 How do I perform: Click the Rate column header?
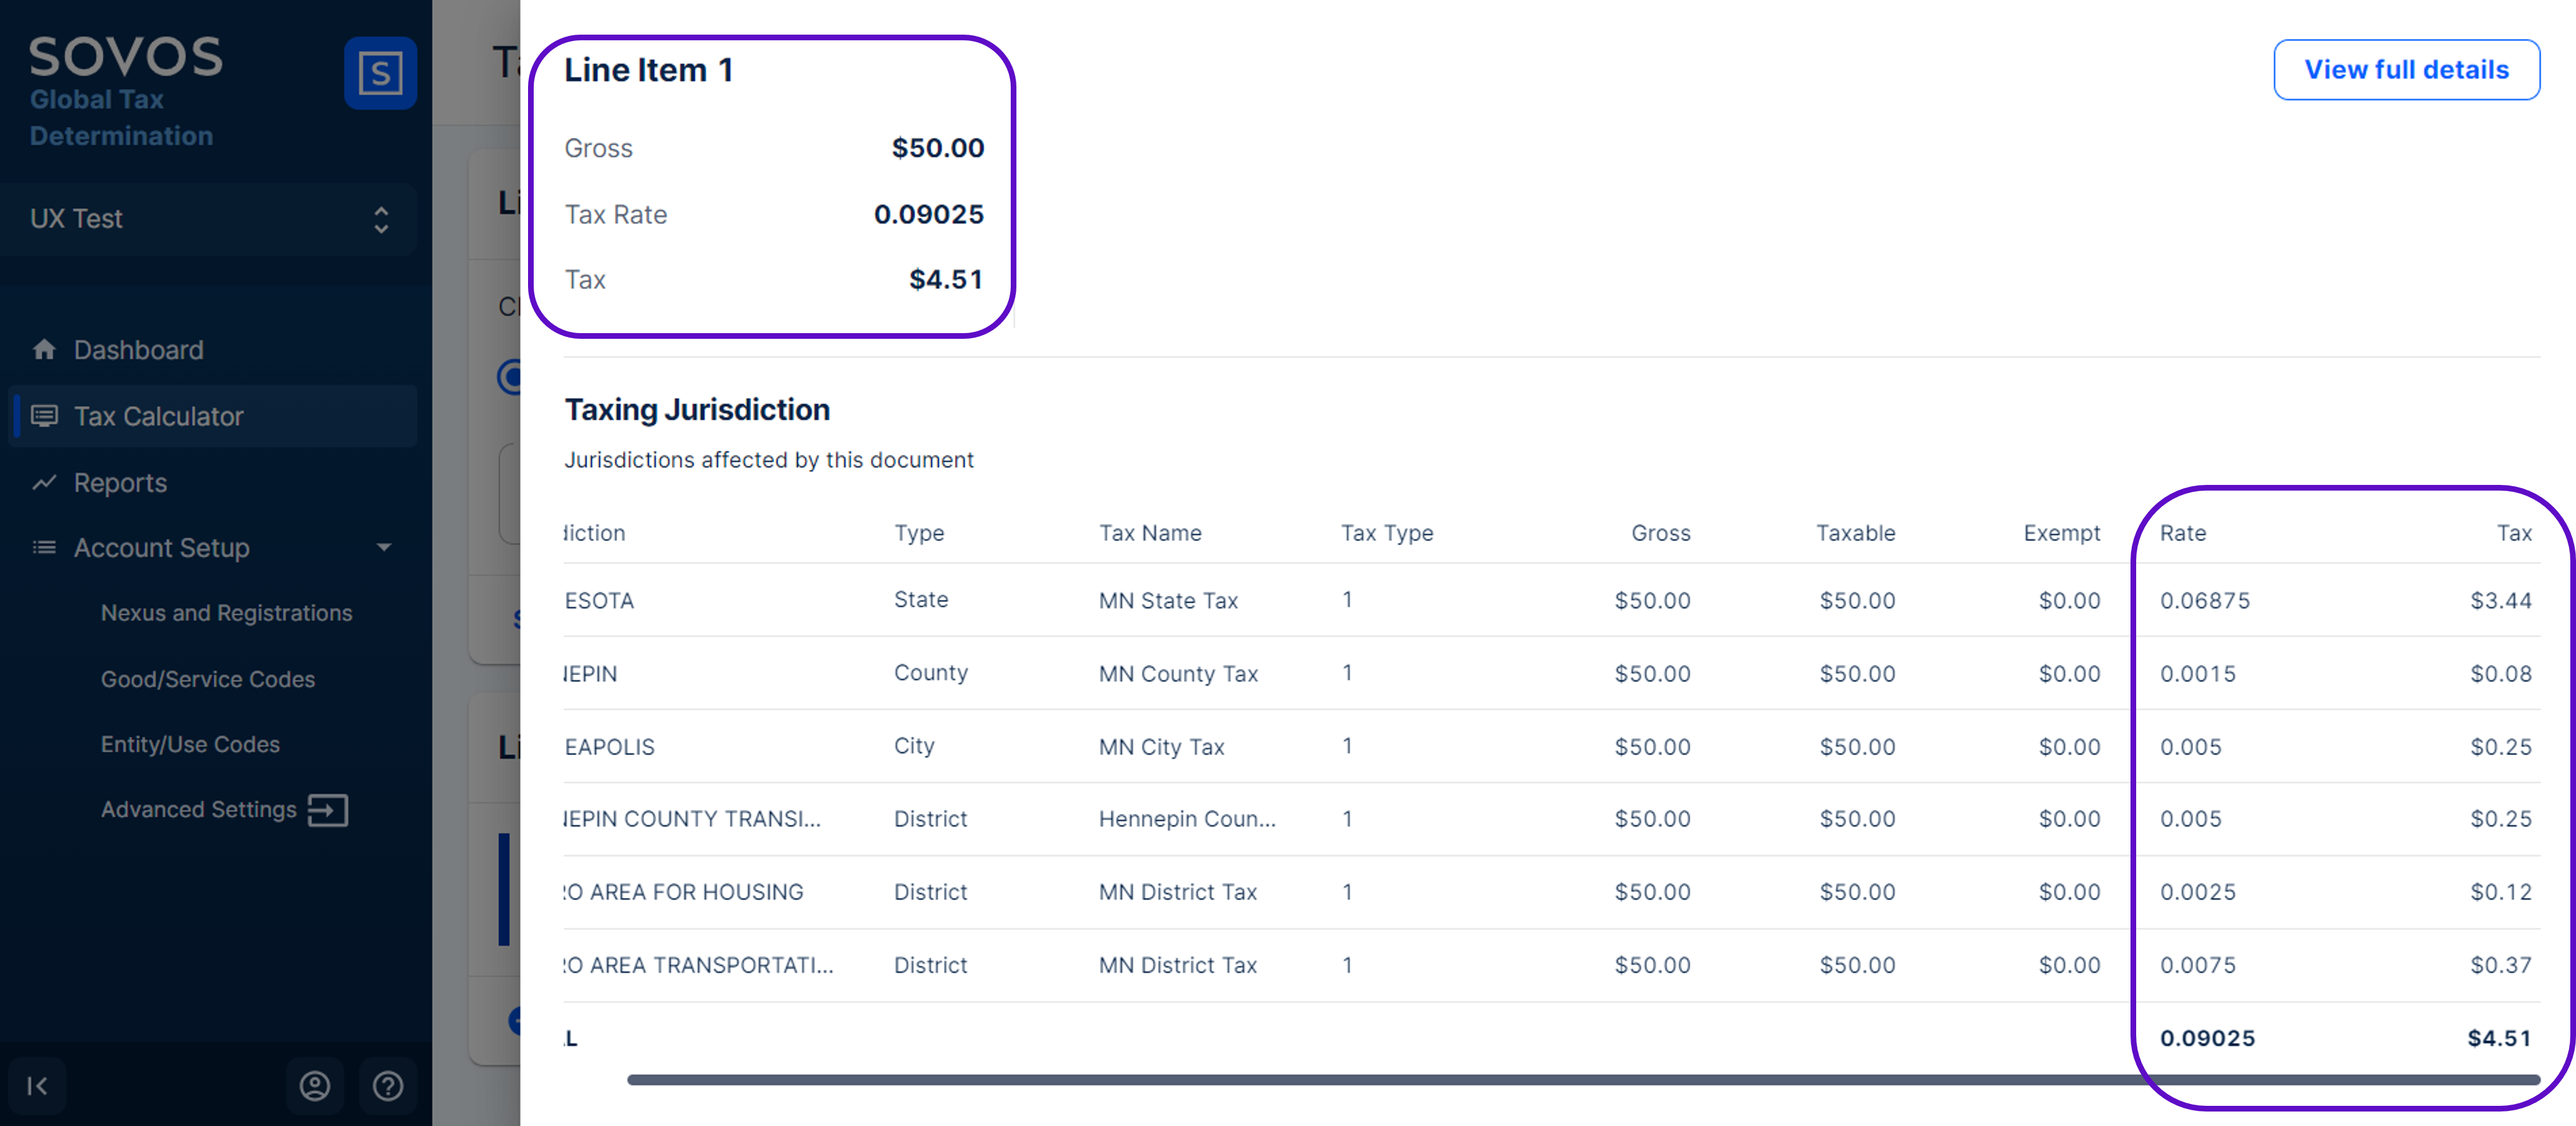point(2183,533)
